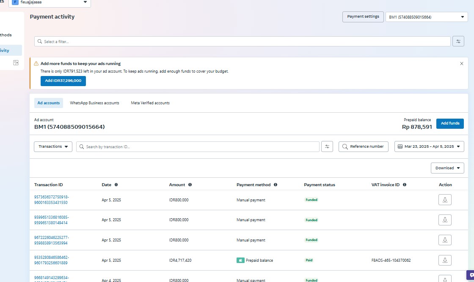This screenshot has height=282, width=474.
Task: Click the transaction search filter options icon
Action: click(327, 146)
